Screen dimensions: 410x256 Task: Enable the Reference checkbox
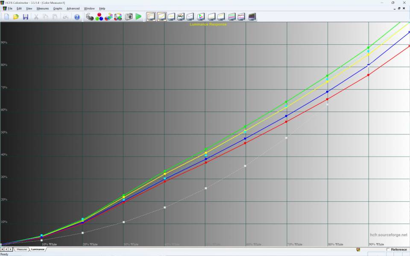[x=388, y=250]
